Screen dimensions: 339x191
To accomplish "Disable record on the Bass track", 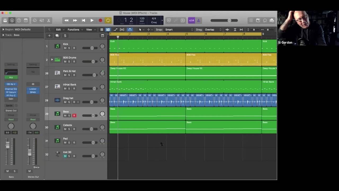I will pos(74,116).
